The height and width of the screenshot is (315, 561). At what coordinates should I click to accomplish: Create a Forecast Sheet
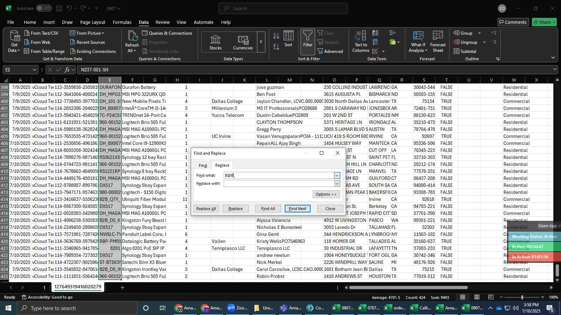coord(438,42)
